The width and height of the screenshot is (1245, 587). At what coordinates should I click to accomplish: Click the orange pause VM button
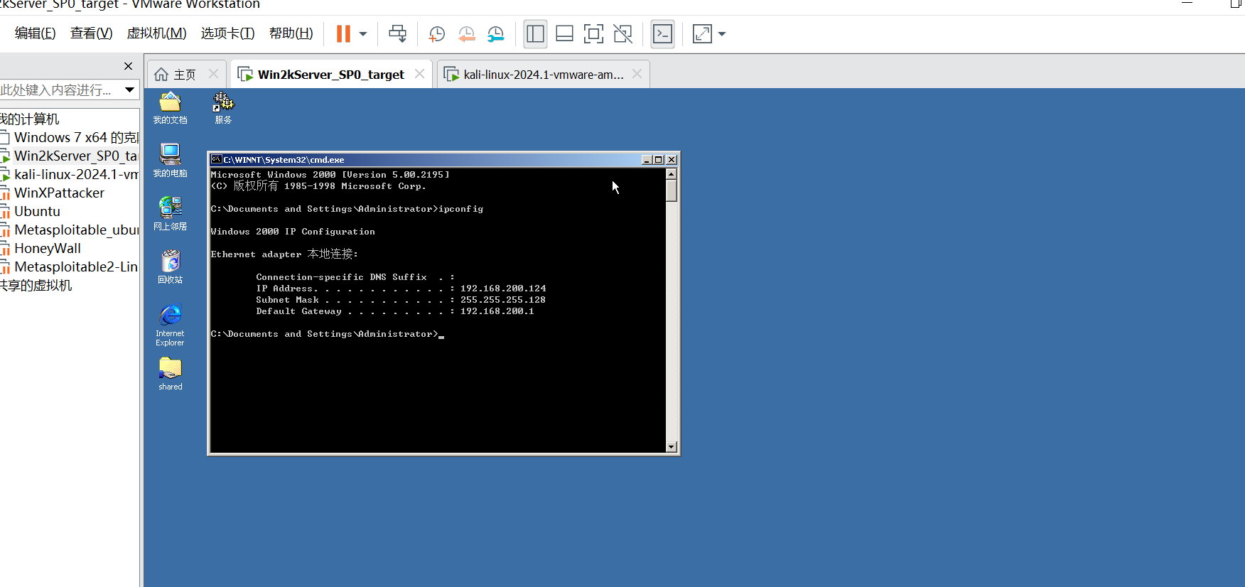coord(343,34)
